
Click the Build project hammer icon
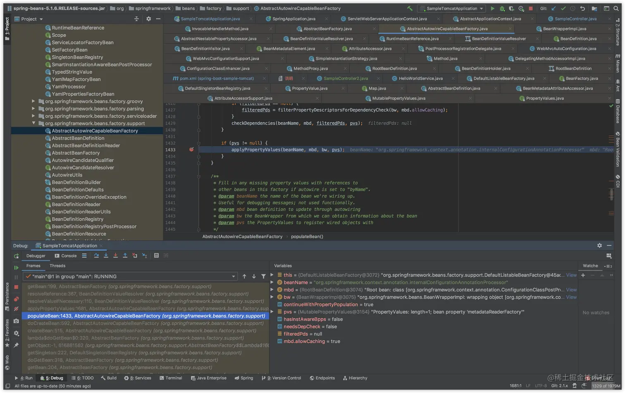pyautogui.click(x=410, y=8)
